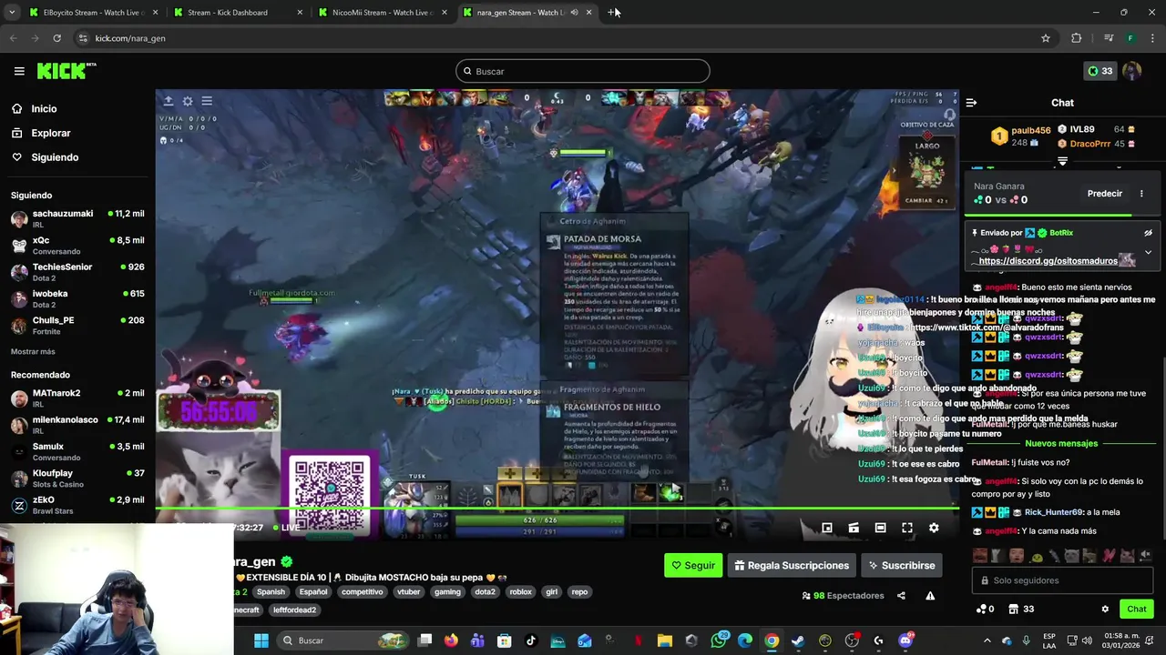Click the leftfordead2 tag
Viewport: 1166px width, 655px height.
(x=294, y=610)
